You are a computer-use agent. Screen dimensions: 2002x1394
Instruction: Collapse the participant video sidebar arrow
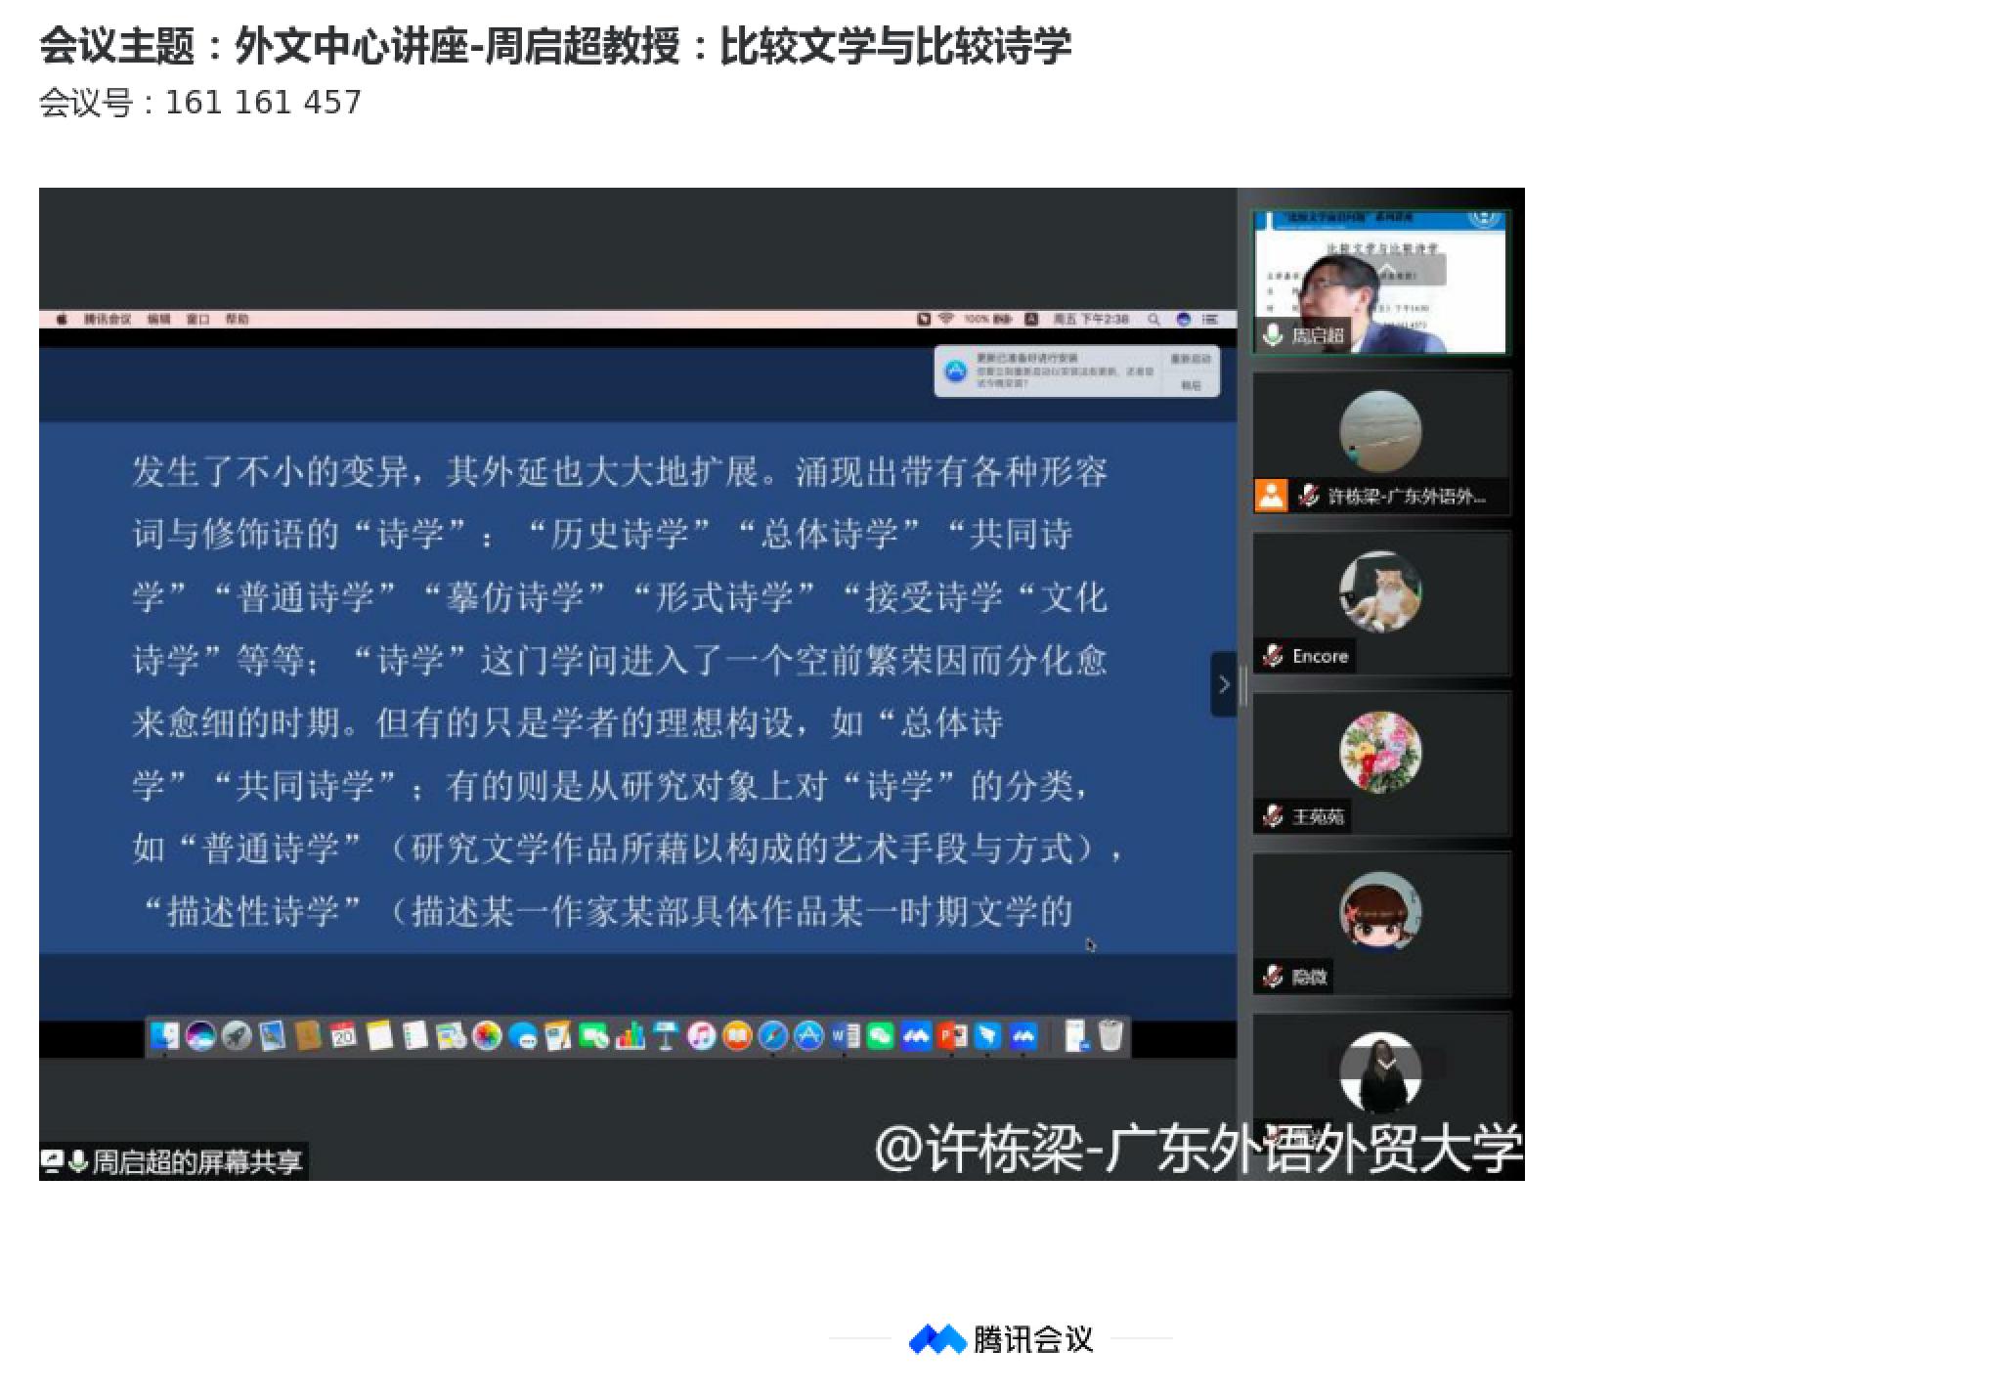point(1223,684)
